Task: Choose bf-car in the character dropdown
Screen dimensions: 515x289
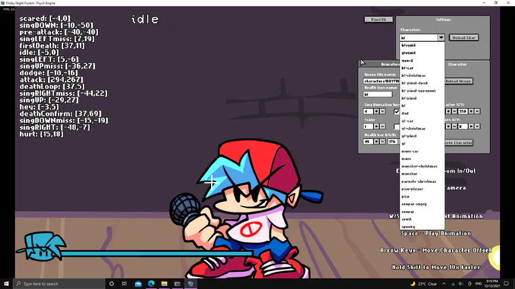Action: click(x=422, y=68)
